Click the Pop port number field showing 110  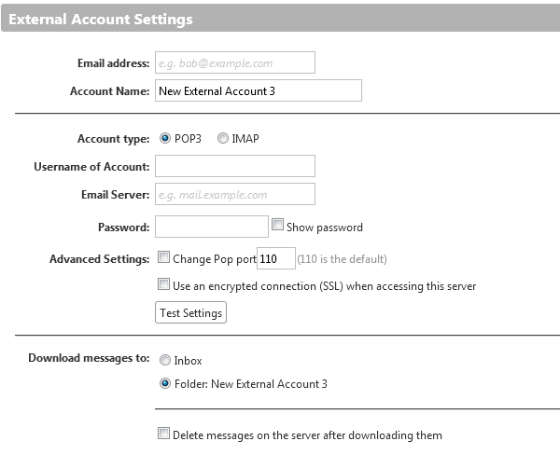pos(276,258)
